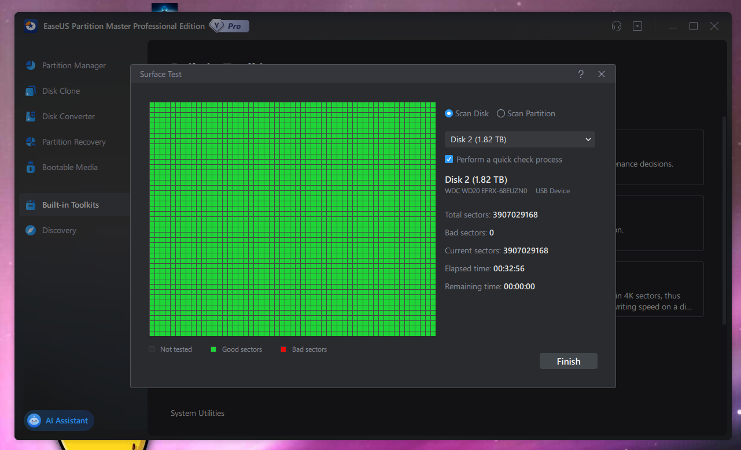The height and width of the screenshot is (450, 741).
Task: Click the Partition Manager sidebar icon
Action: tap(31, 65)
